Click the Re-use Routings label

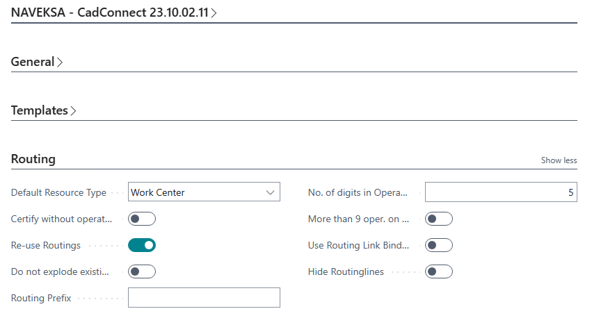(46, 245)
